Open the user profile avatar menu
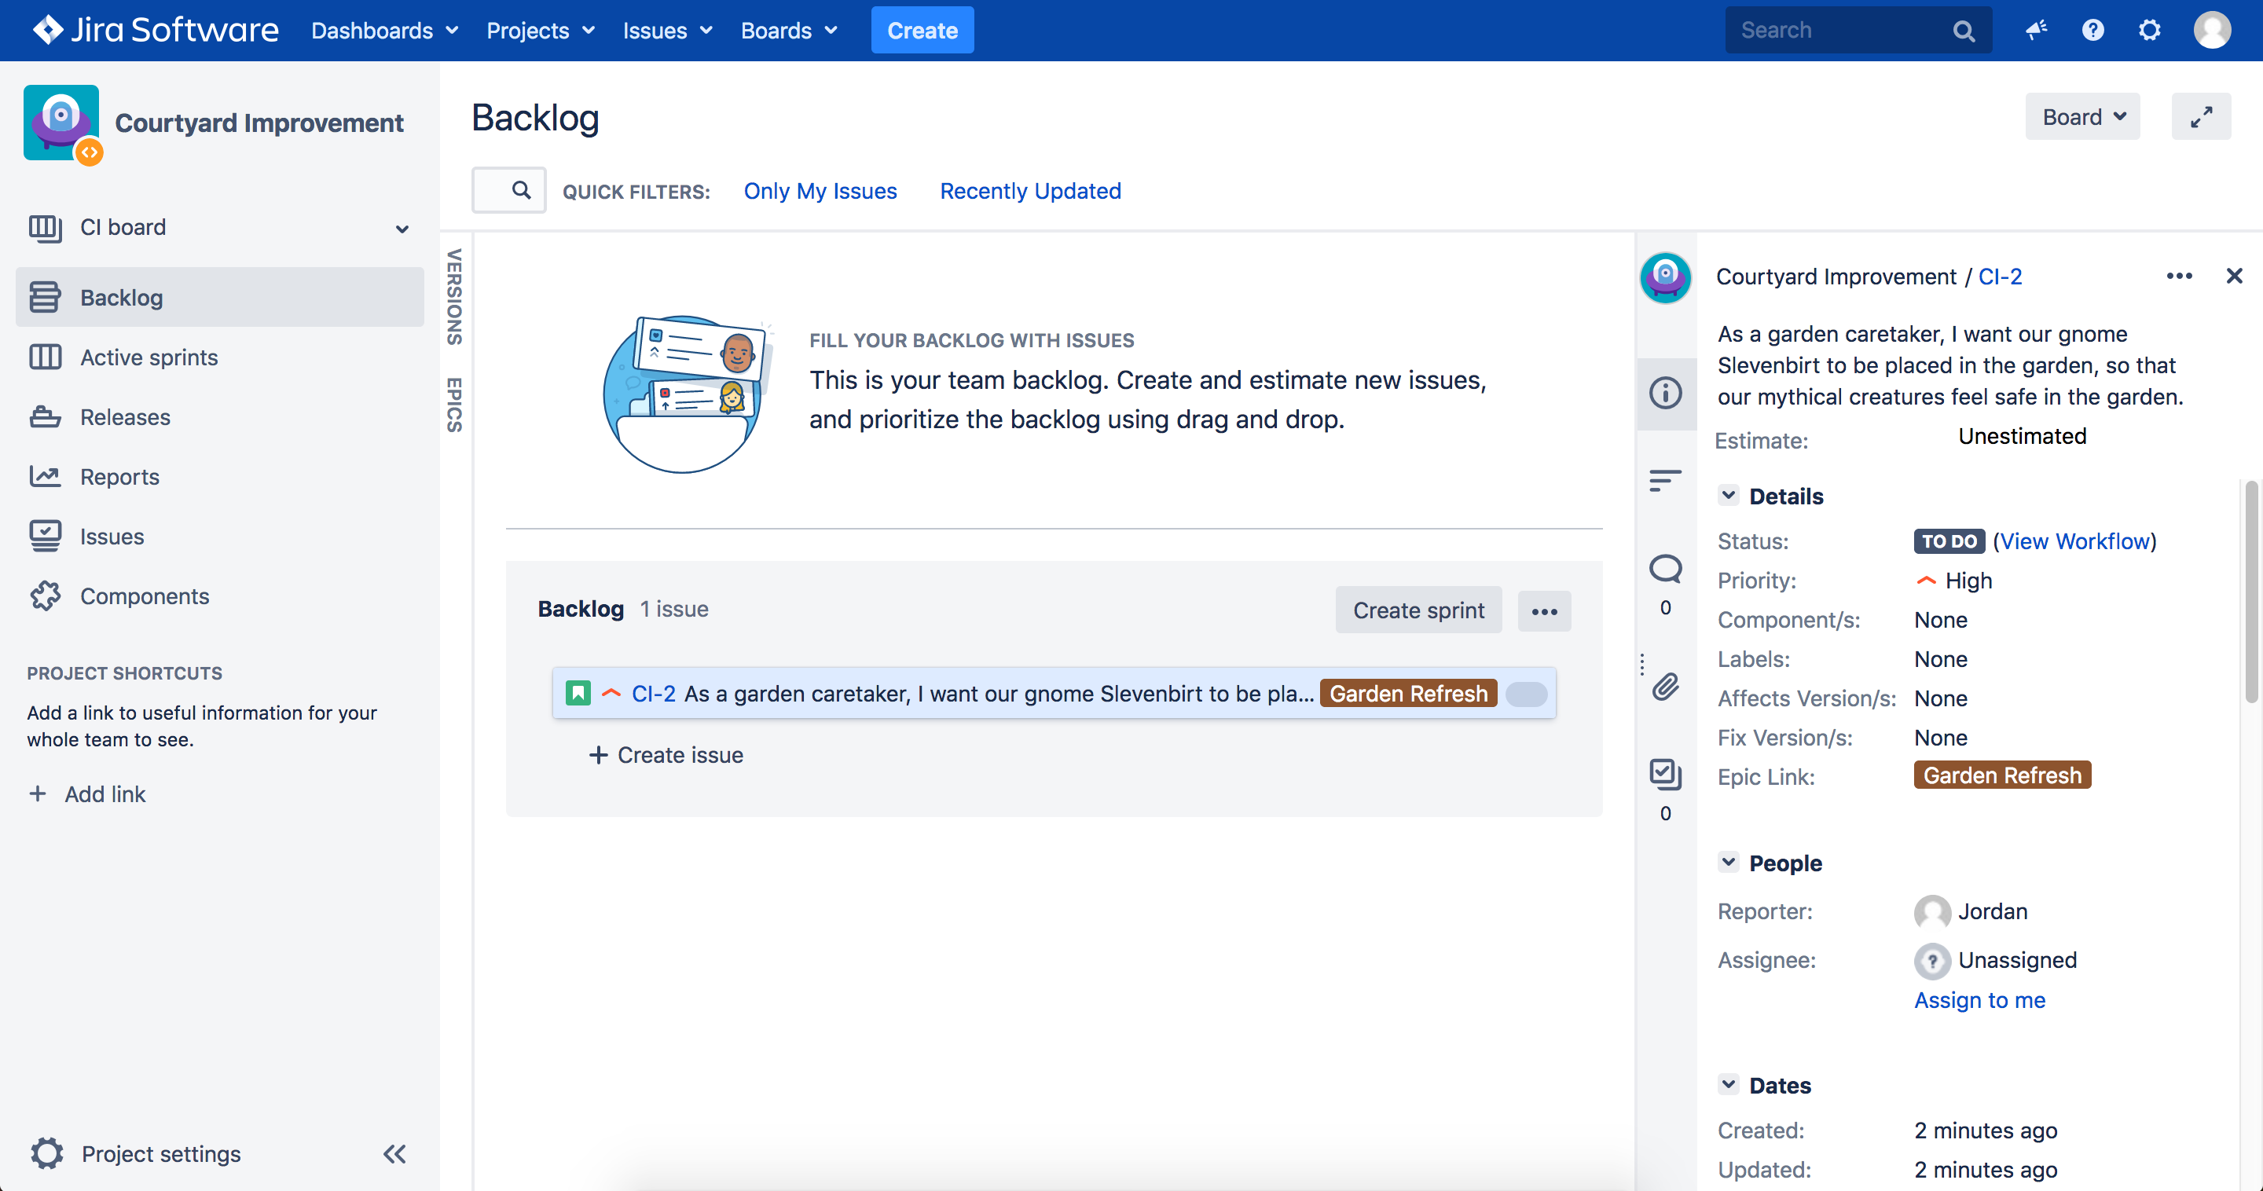Image resolution: width=2263 pixels, height=1191 pixels. (x=2211, y=31)
